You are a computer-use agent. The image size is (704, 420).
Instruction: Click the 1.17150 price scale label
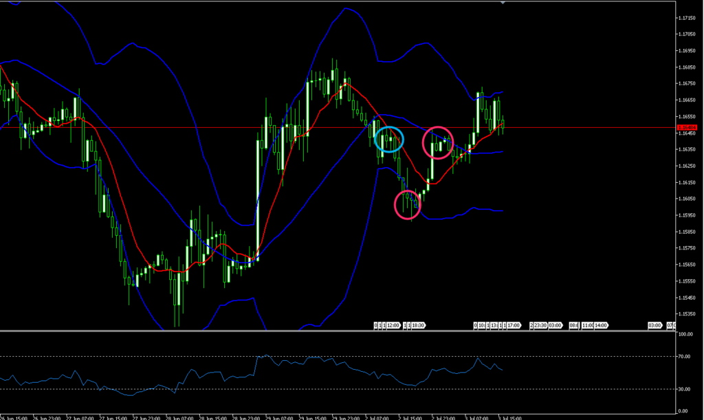(687, 18)
